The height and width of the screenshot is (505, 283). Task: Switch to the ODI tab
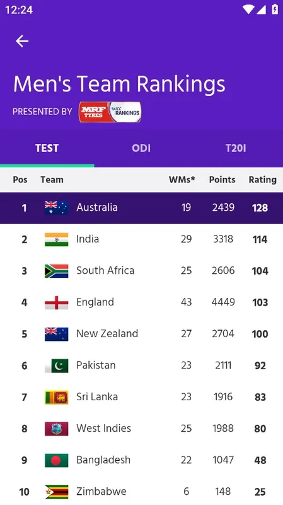click(141, 148)
